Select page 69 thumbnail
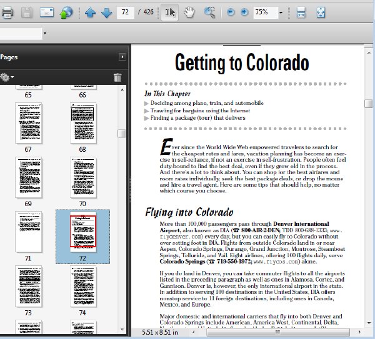 coord(29,177)
